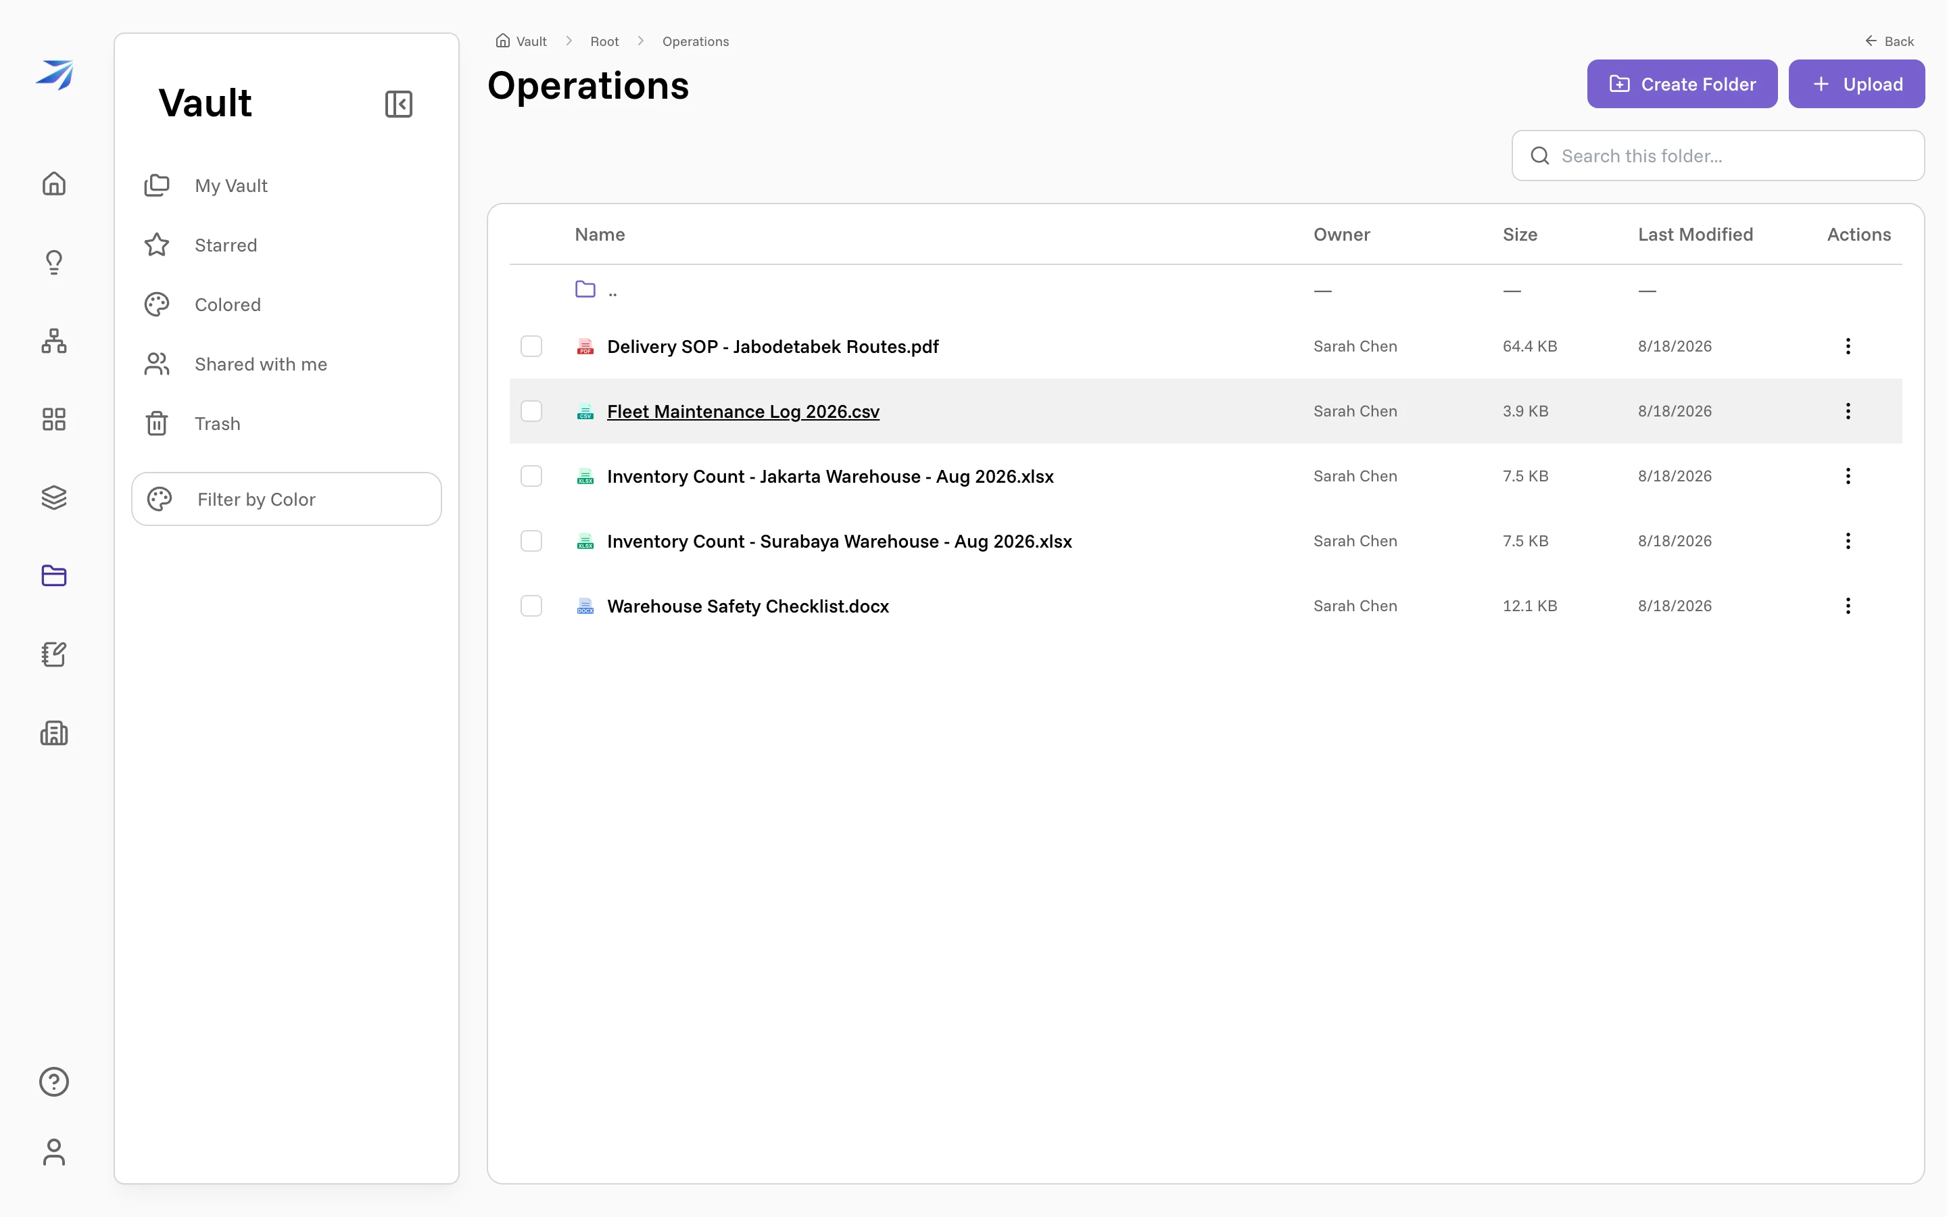Viewport: 1947px width, 1217px height.
Task: Click the Create Folder button
Action: pyautogui.click(x=1681, y=84)
